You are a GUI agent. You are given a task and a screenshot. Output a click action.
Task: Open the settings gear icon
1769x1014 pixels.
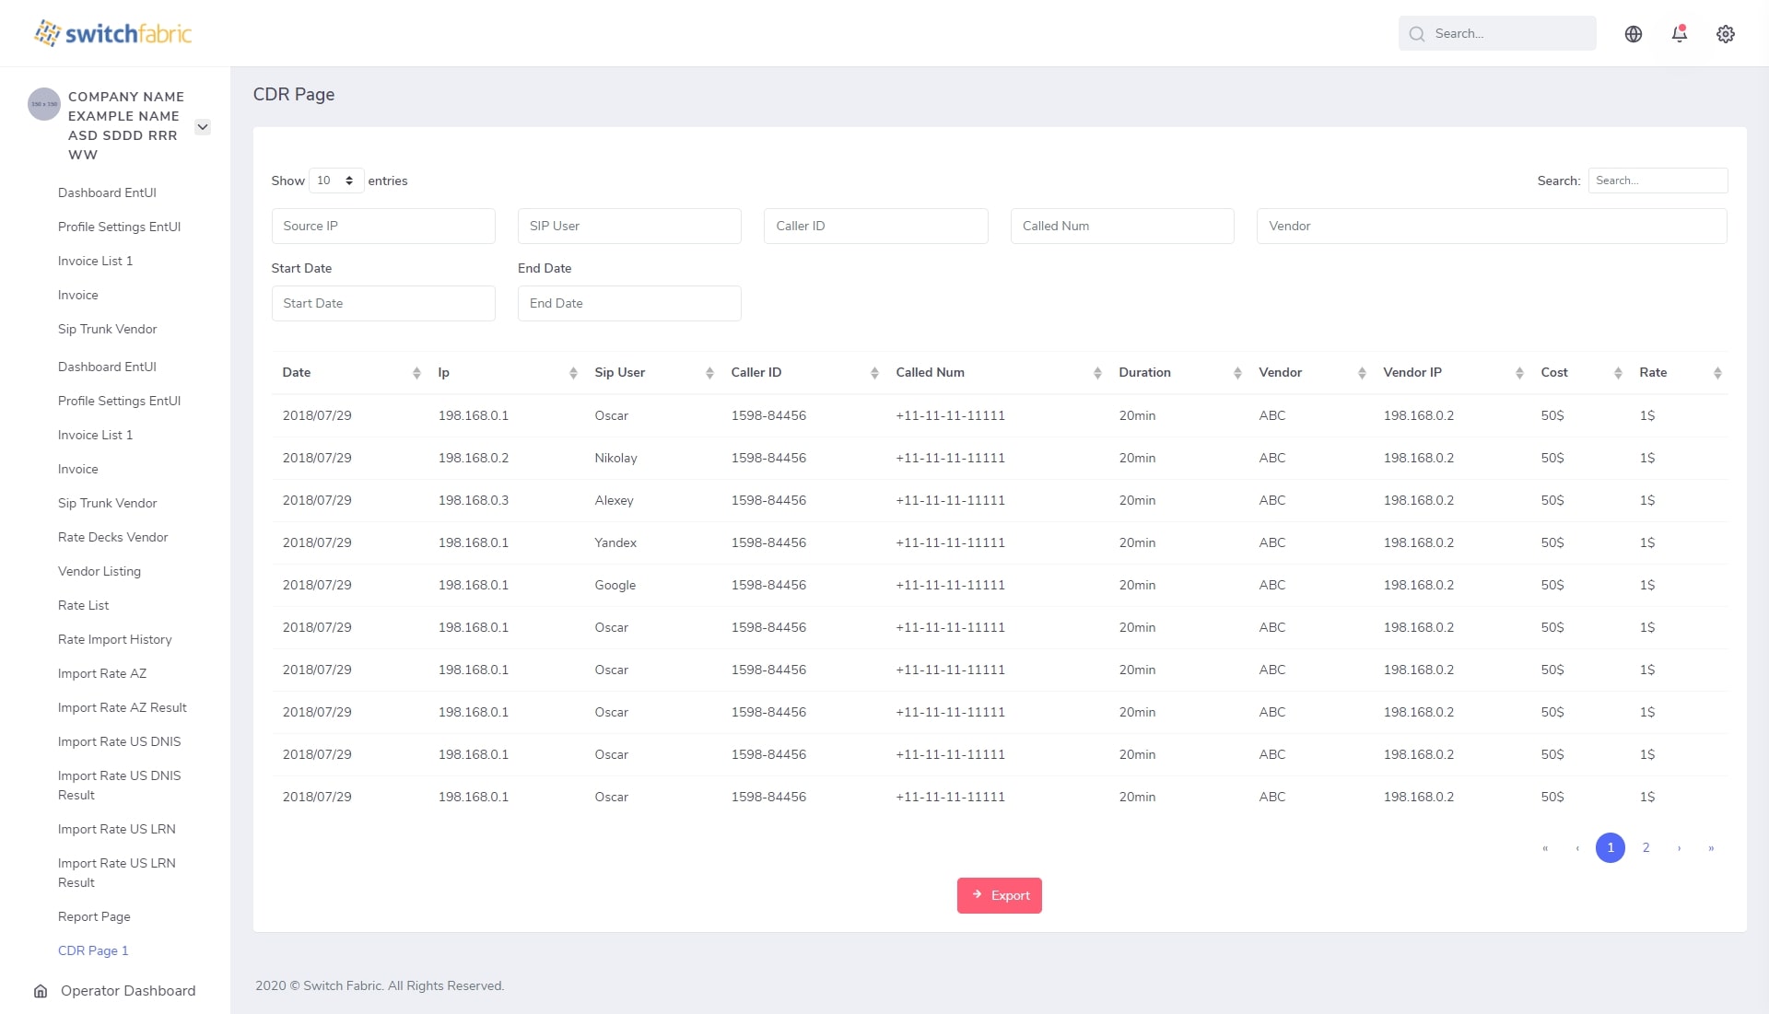tap(1725, 34)
